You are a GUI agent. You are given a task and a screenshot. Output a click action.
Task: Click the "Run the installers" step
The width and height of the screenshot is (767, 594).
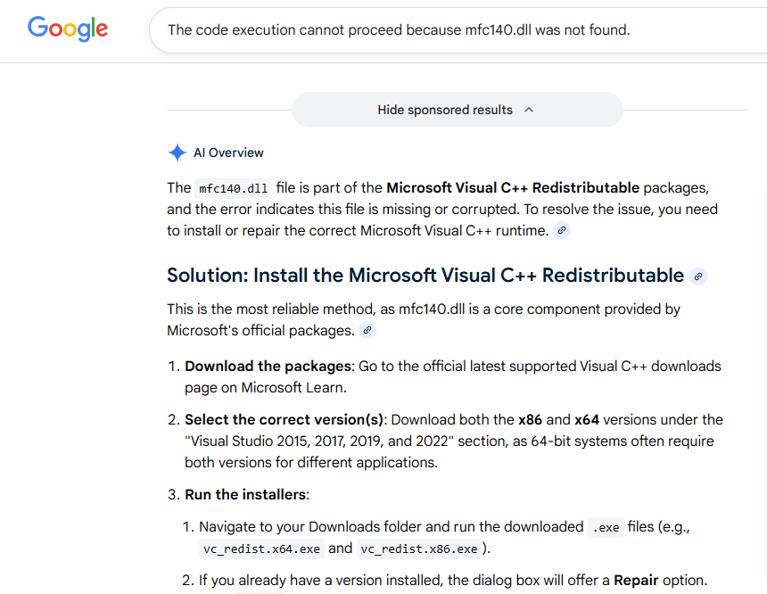[x=245, y=494]
